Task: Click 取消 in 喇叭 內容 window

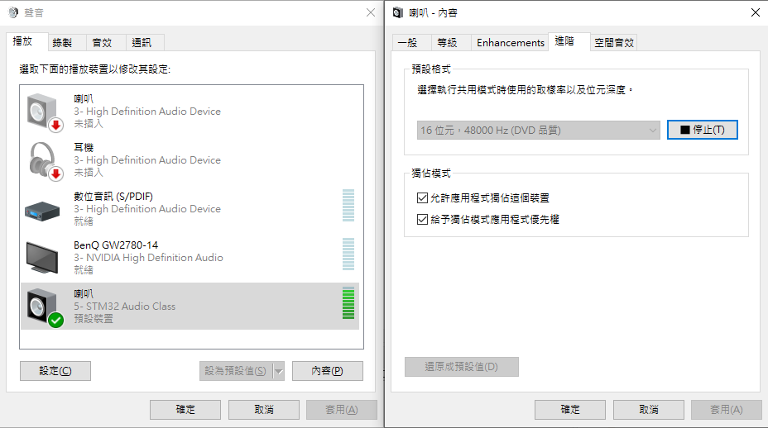Action: (x=649, y=410)
